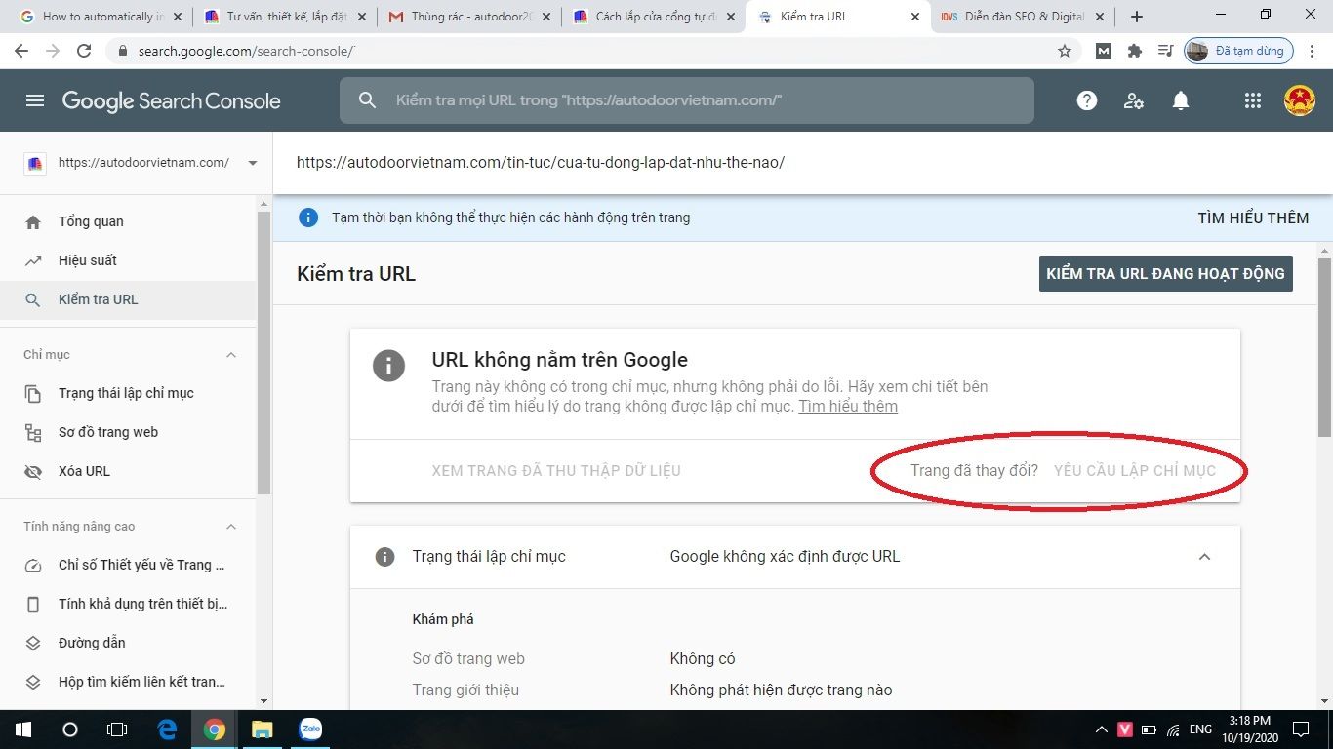Open the Windows Start menu
The image size is (1333, 749).
(22, 729)
